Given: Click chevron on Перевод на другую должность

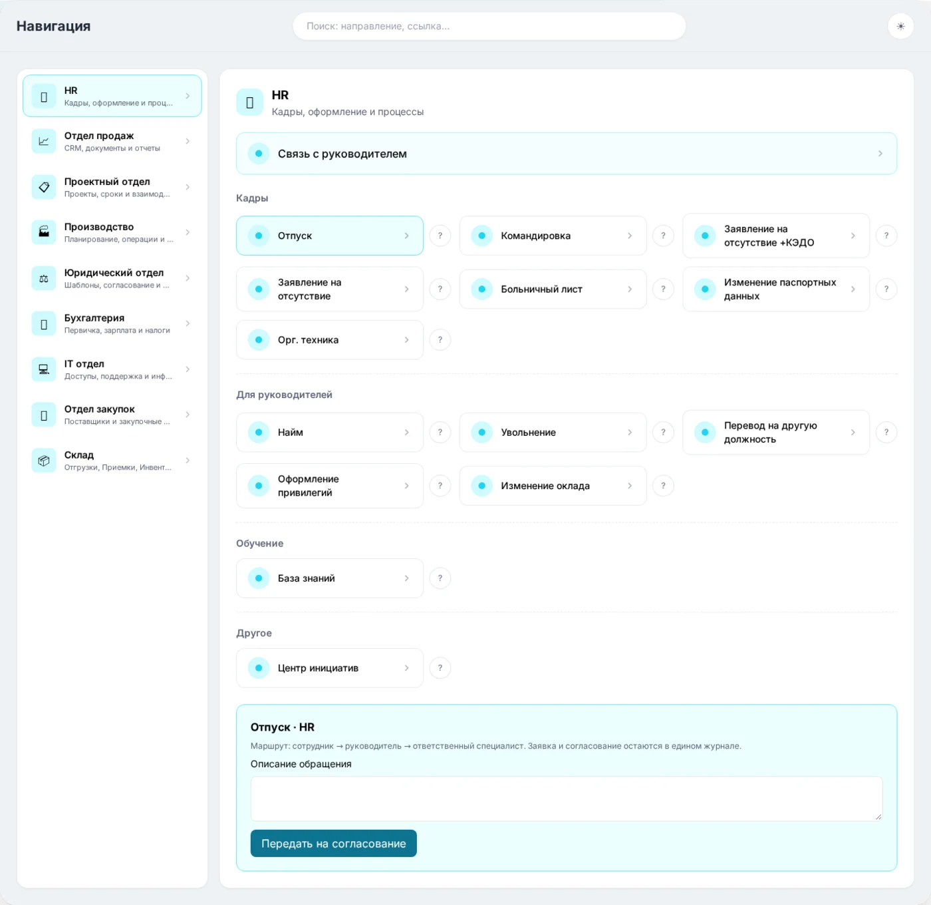Looking at the screenshot, I should (853, 433).
